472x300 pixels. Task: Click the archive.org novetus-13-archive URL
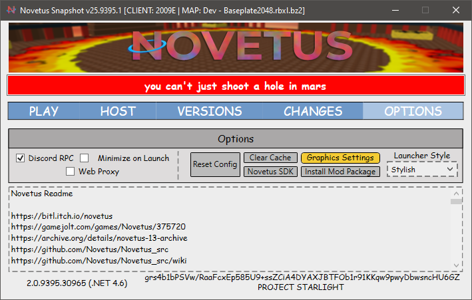(x=99, y=238)
